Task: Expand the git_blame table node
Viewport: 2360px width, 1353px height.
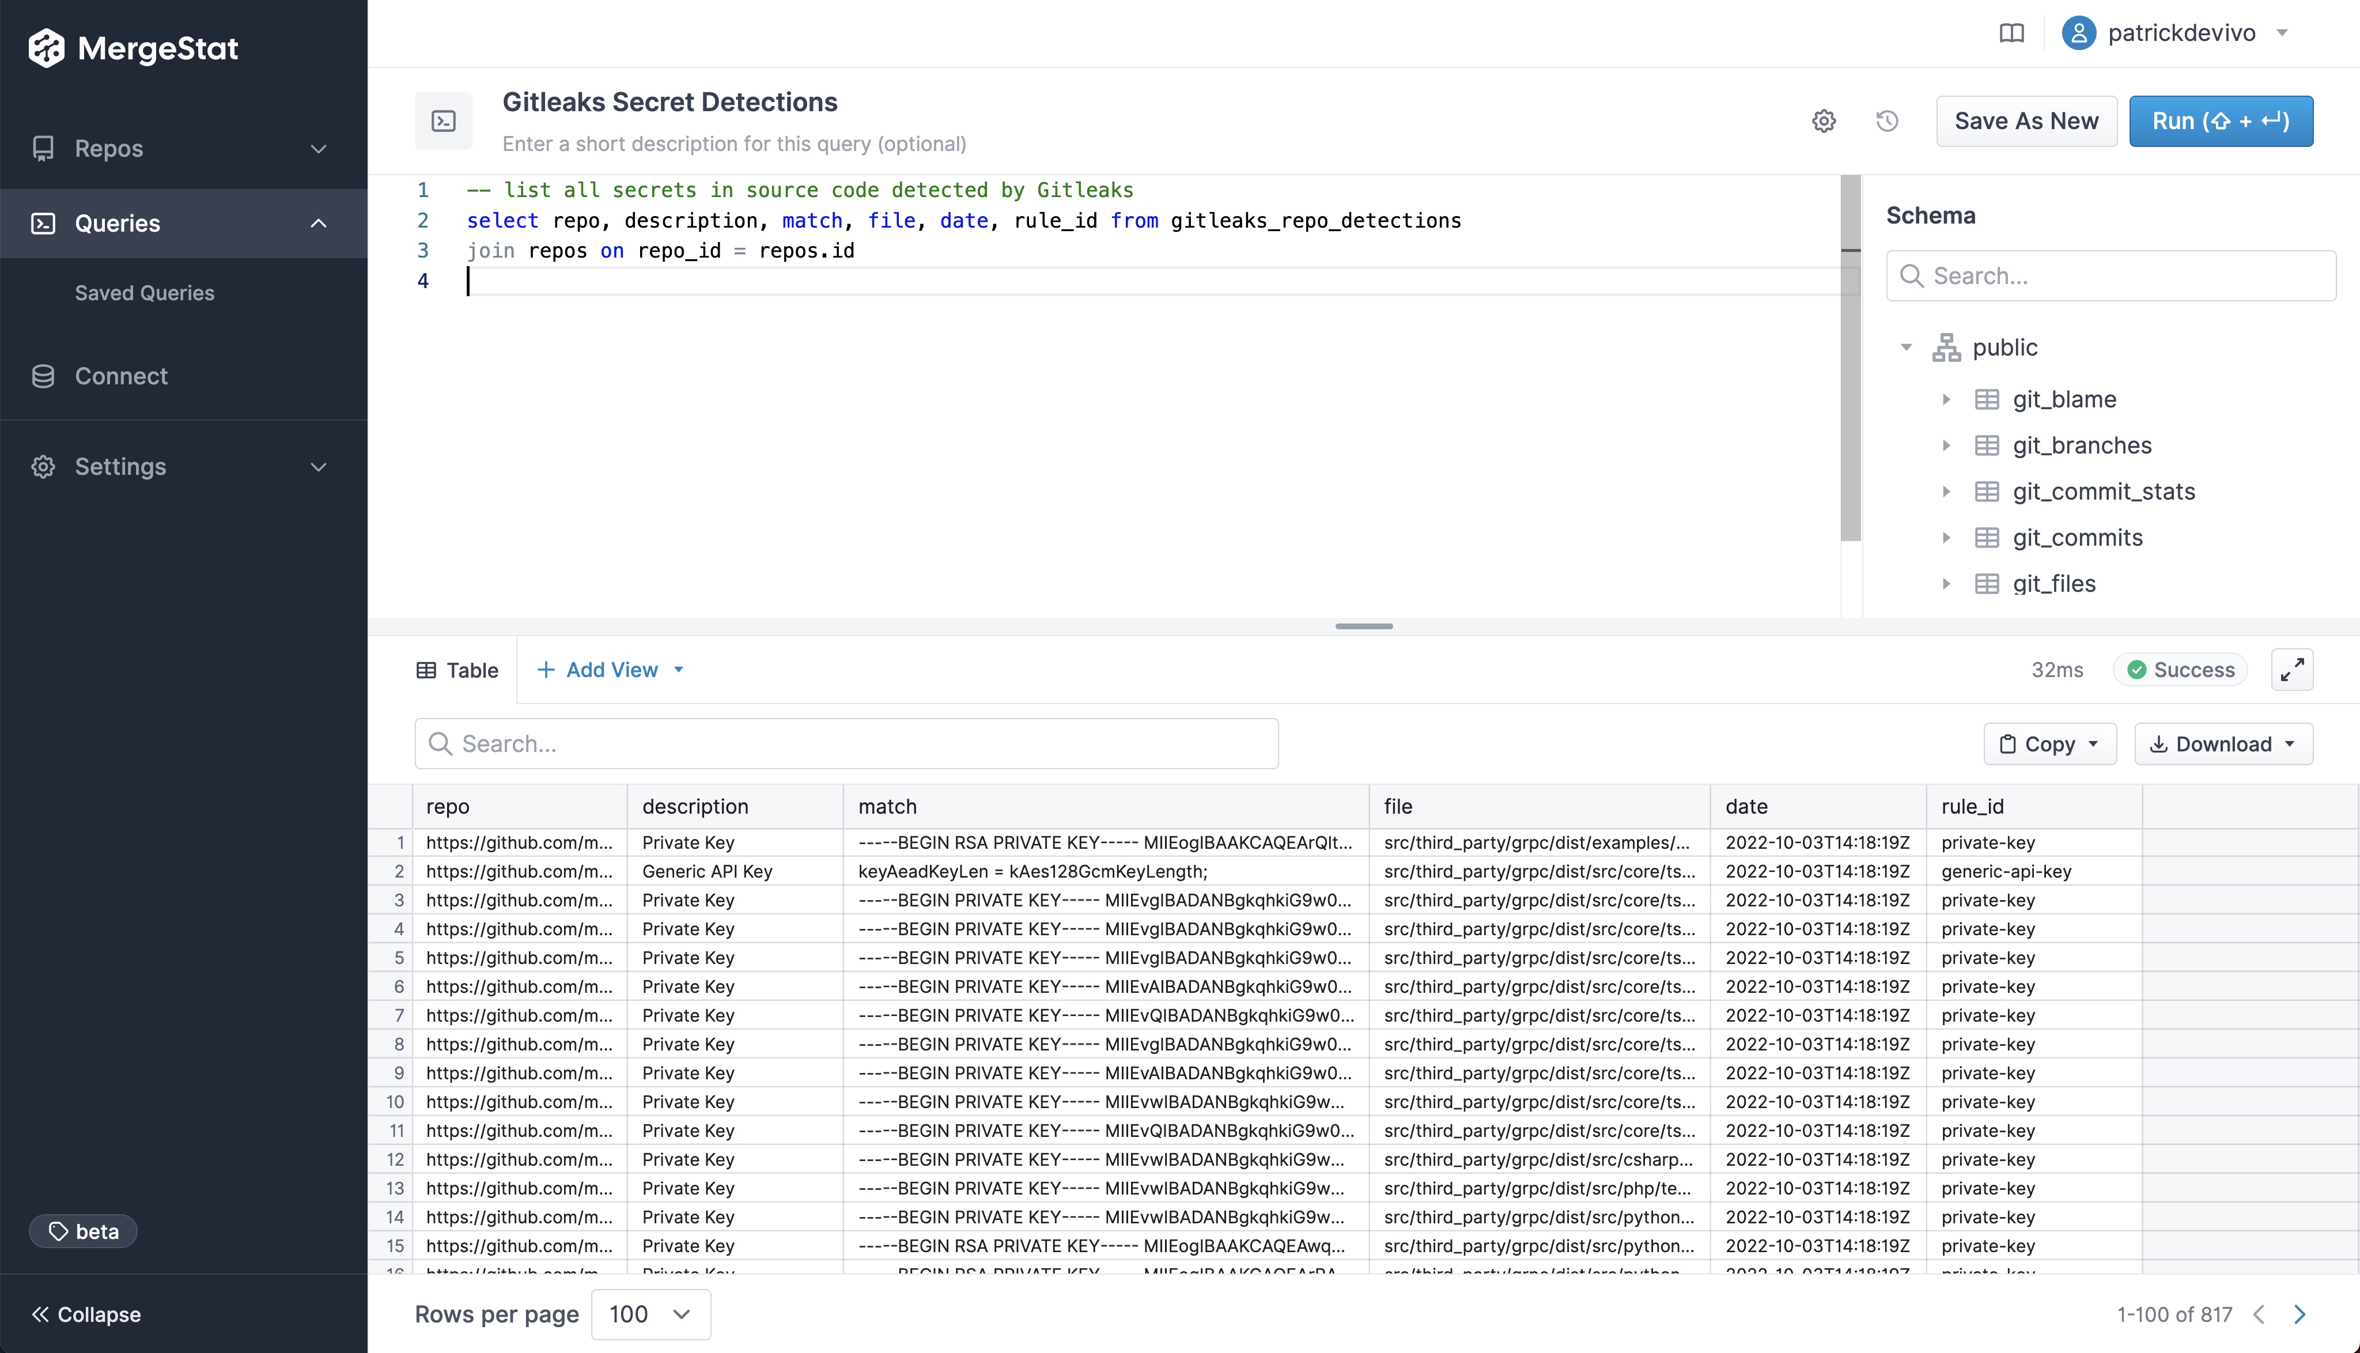Action: point(1946,399)
